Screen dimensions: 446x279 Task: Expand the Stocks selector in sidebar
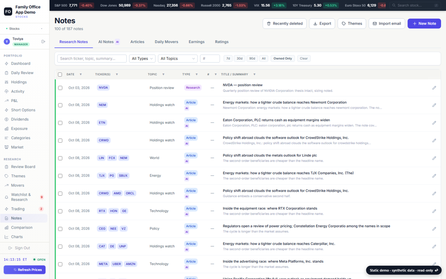24,29
